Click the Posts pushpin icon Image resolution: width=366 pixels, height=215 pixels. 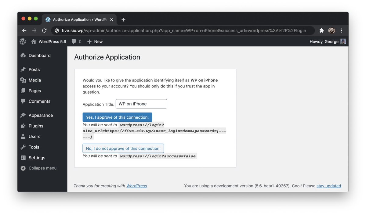tap(23, 70)
